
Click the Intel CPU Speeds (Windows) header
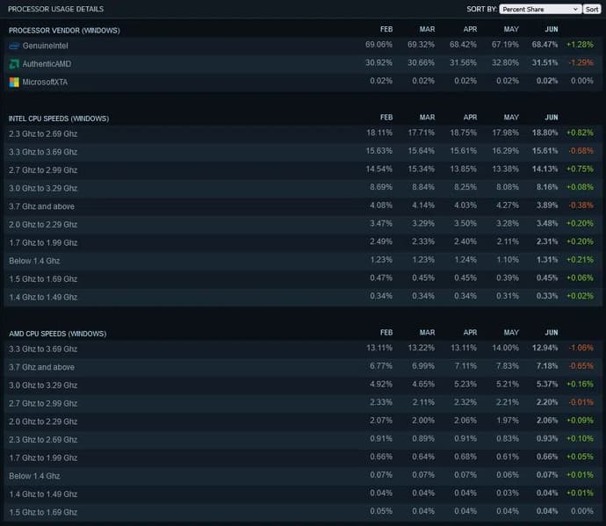click(57, 118)
